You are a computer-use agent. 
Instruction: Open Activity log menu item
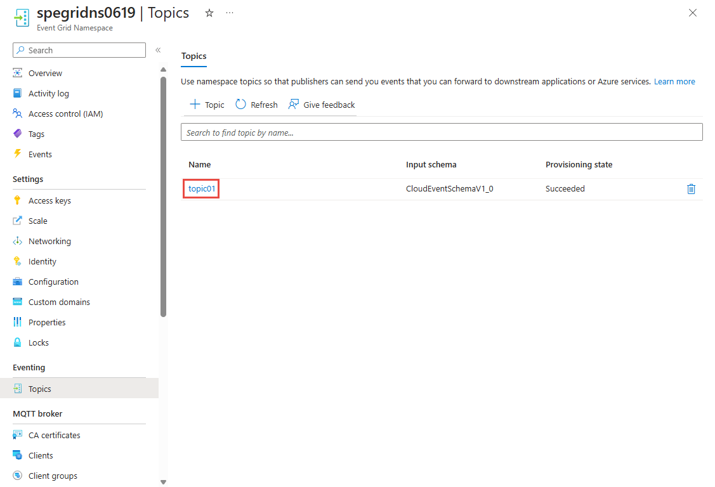point(49,93)
